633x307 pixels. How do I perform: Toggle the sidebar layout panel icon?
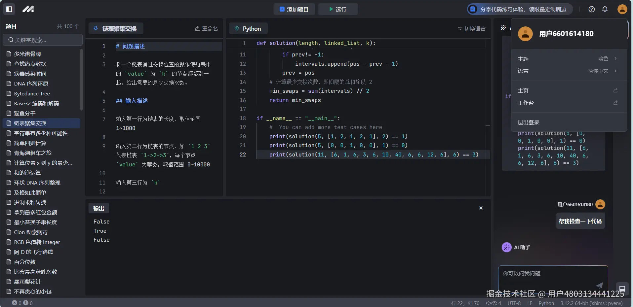9,9
